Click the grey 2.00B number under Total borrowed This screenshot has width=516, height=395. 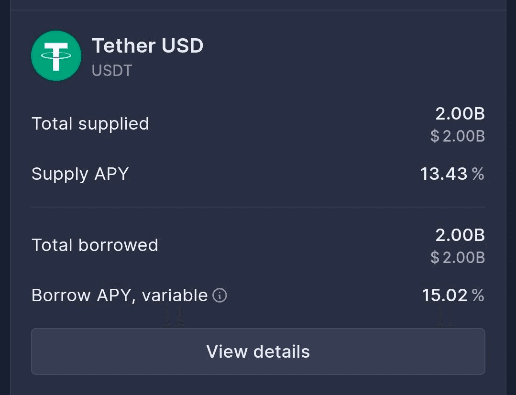point(463,258)
